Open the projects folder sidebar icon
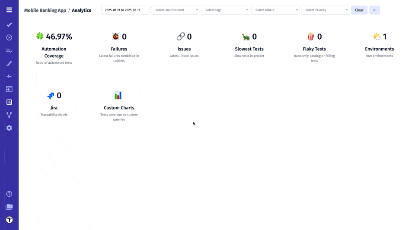This screenshot has width=415, height=230. [x=9, y=207]
